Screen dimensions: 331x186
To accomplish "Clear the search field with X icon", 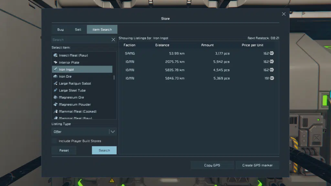I will 113,40.
